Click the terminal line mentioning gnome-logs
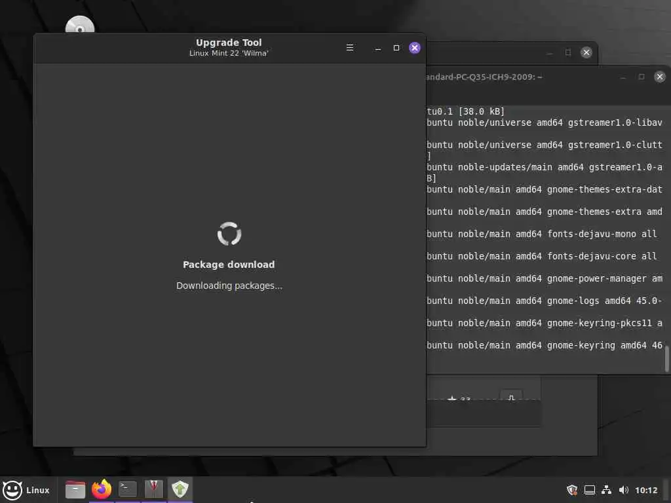This screenshot has height=503, width=671. [x=545, y=301]
